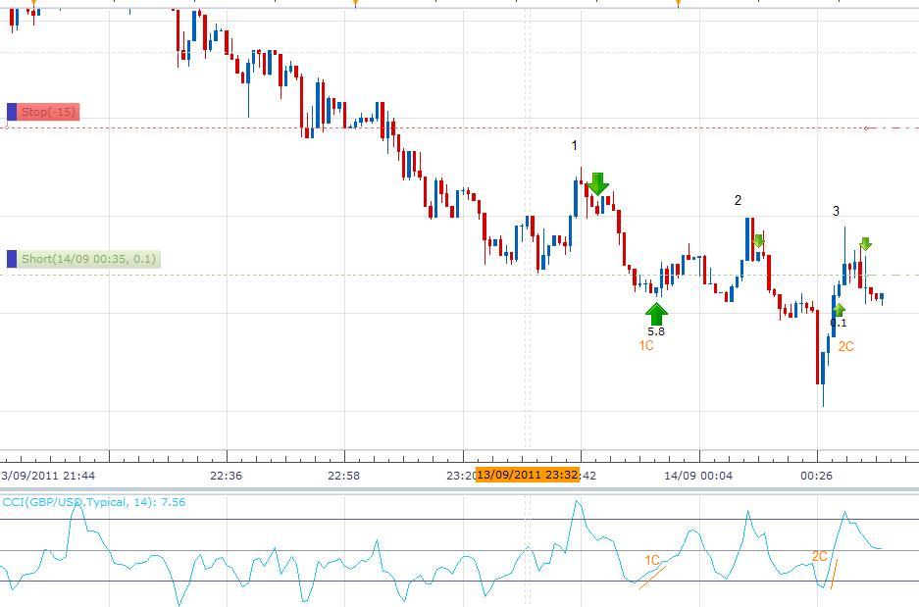Click the 3/09/2011 21:44 time axis label

[48, 476]
